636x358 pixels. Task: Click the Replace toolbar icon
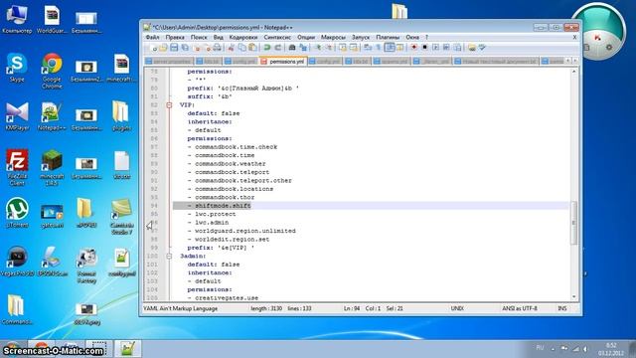(303, 48)
